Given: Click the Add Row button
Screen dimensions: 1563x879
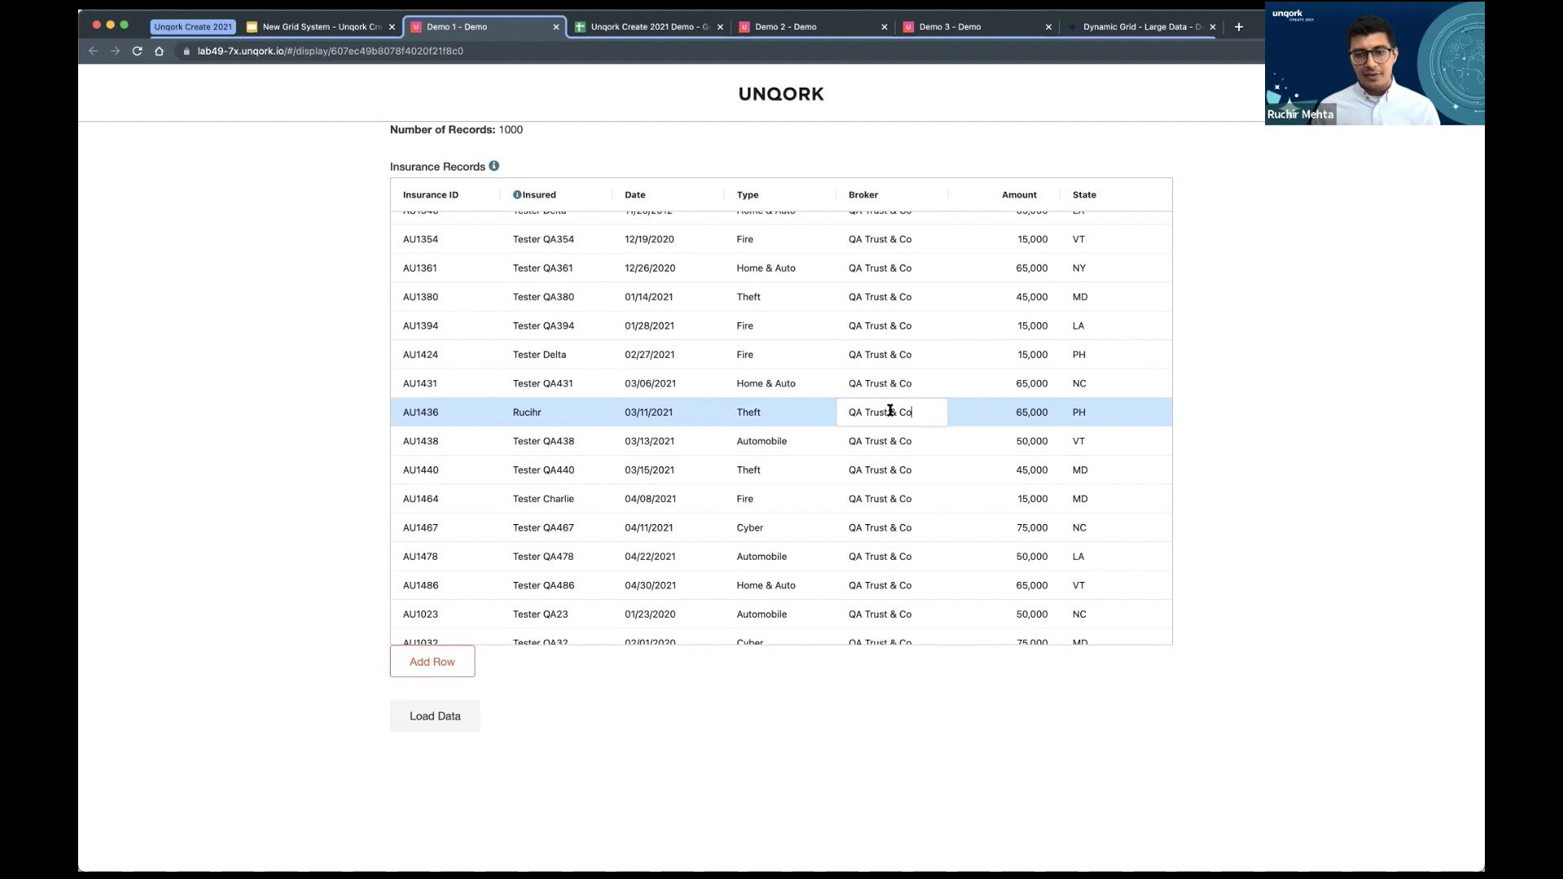Looking at the screenshot, I should (431, 661).
